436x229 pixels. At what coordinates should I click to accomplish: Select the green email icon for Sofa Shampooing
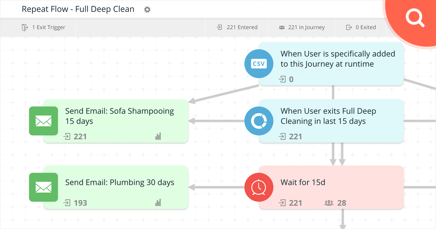(43, 121)
